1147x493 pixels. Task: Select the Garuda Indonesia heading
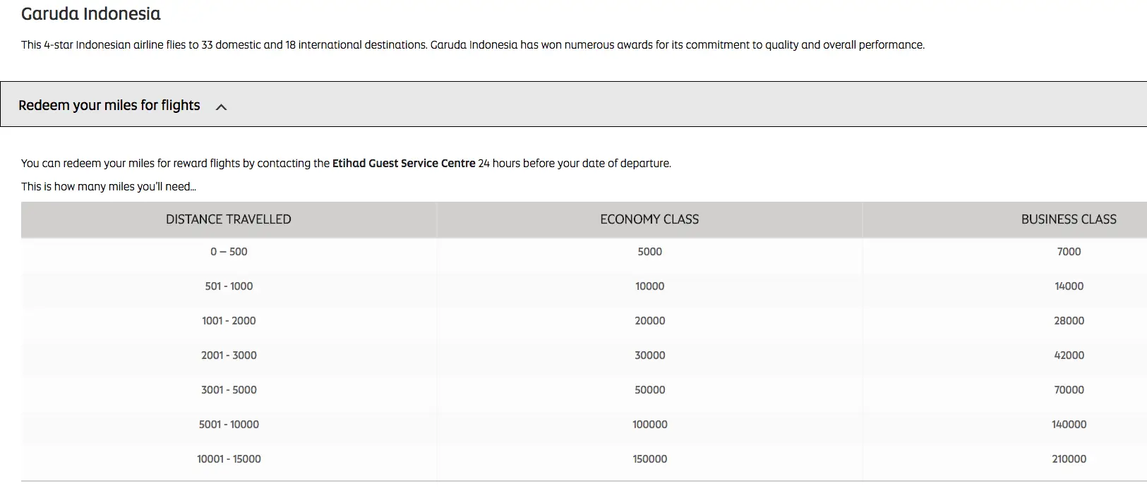(x=91, y=13)
